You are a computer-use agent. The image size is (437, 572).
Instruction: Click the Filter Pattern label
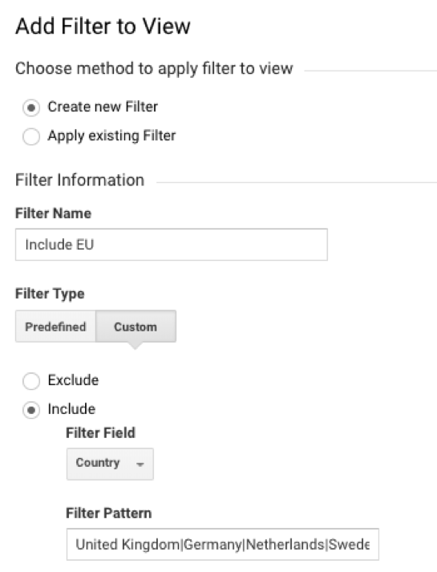click(108, 513)
